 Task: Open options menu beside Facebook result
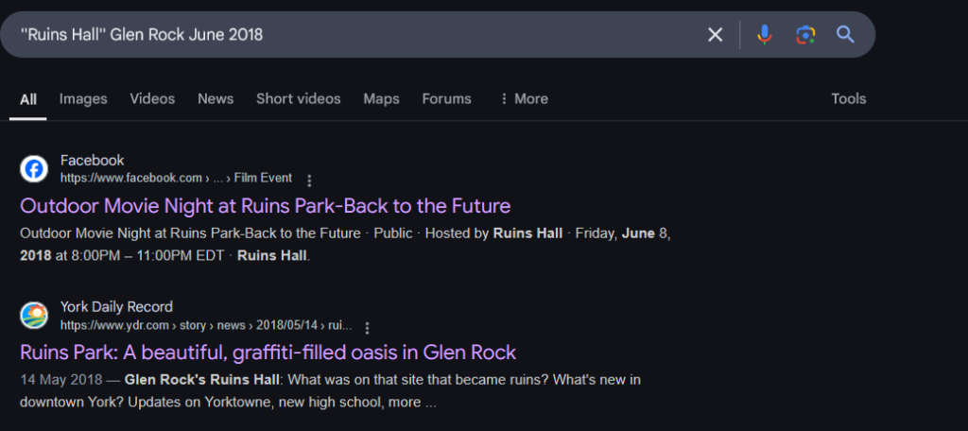coord(309,181)
